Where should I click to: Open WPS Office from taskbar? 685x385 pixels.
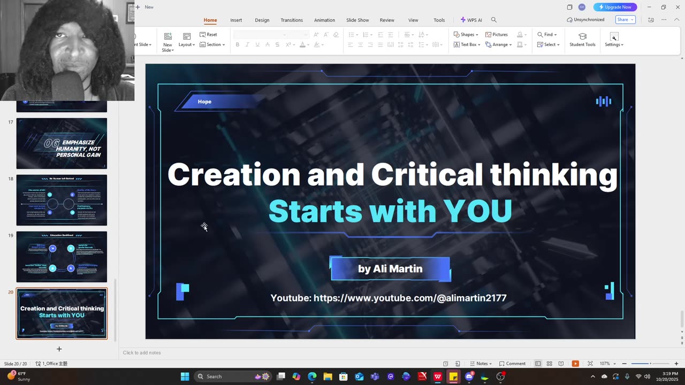[x=437, y=376]
